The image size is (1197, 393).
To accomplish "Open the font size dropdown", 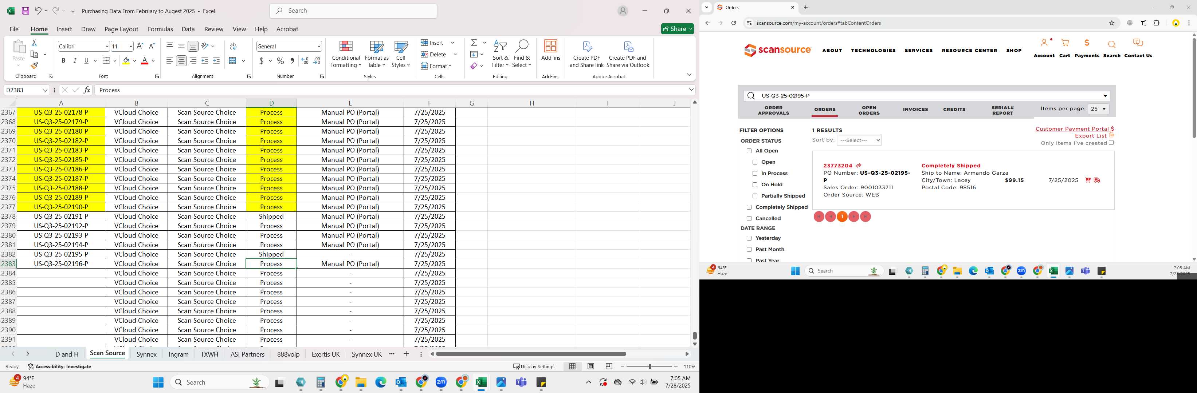I will point(130,46).
